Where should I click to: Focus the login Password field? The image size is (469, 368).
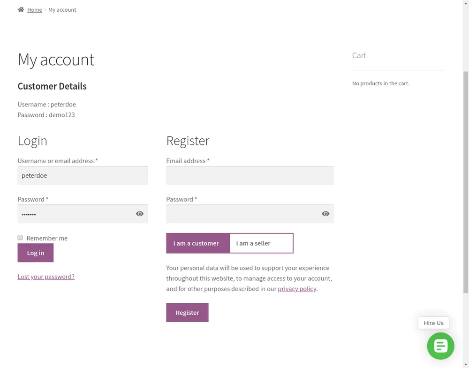(83, 214)
